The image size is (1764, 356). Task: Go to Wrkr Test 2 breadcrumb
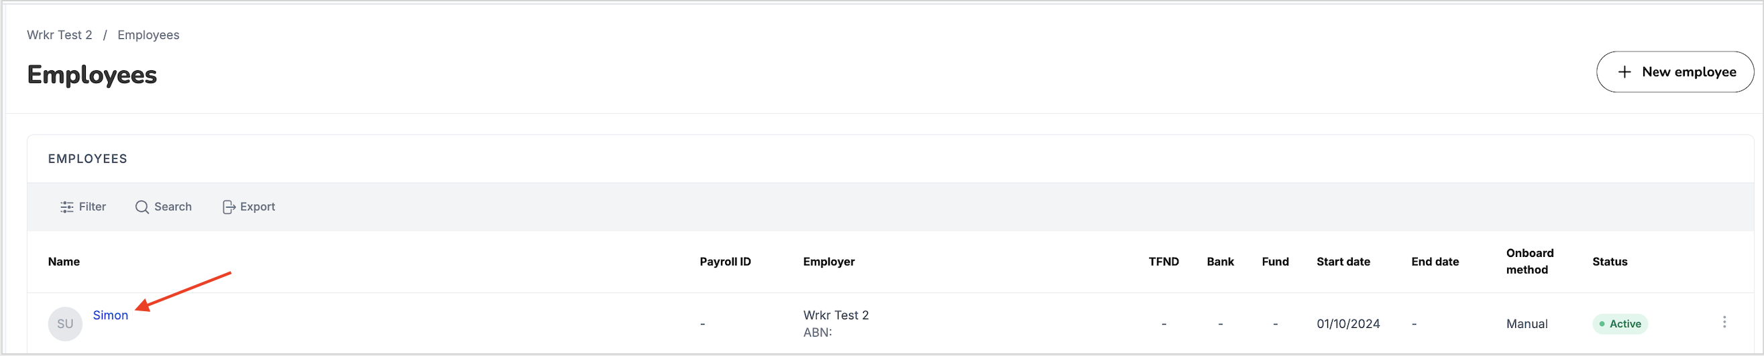coord(60,35)
